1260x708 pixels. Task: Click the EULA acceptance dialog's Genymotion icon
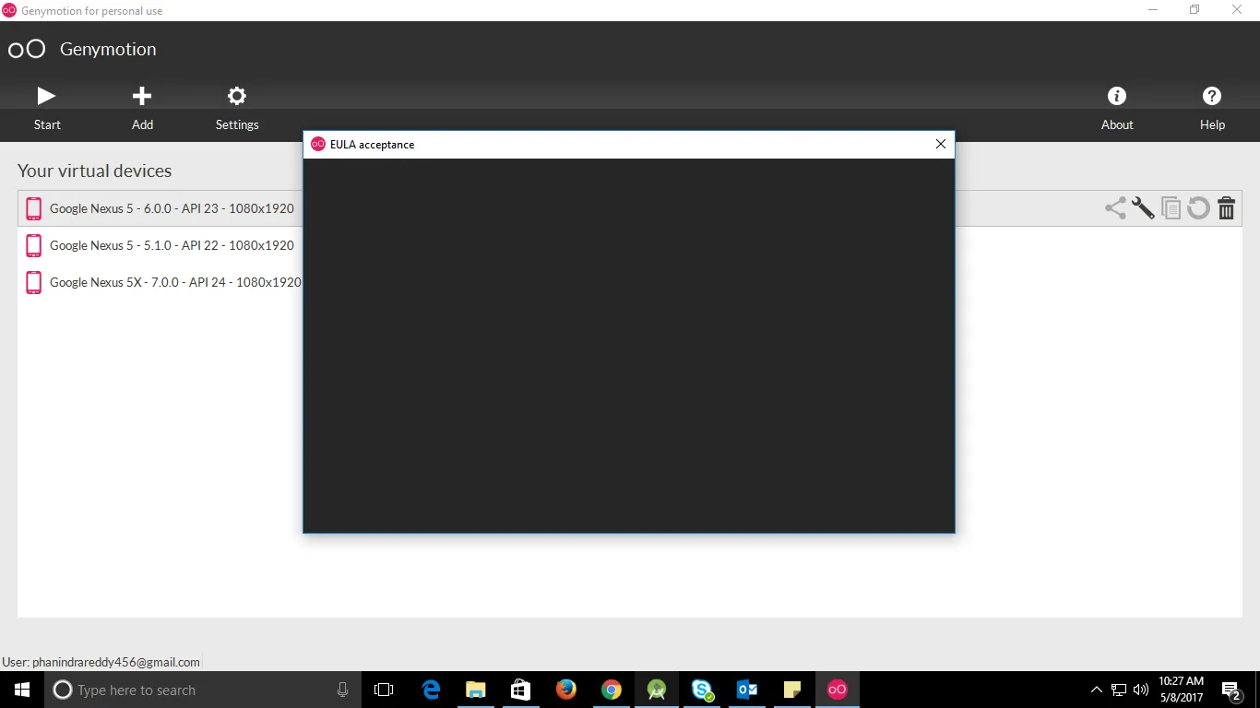point(318,144)
